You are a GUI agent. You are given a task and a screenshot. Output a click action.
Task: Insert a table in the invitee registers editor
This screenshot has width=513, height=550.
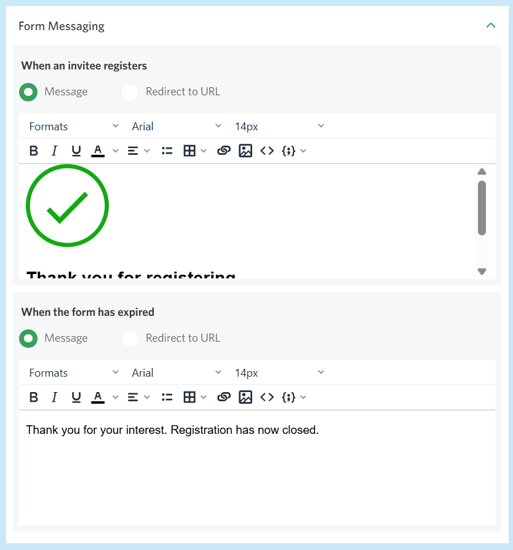189,151
